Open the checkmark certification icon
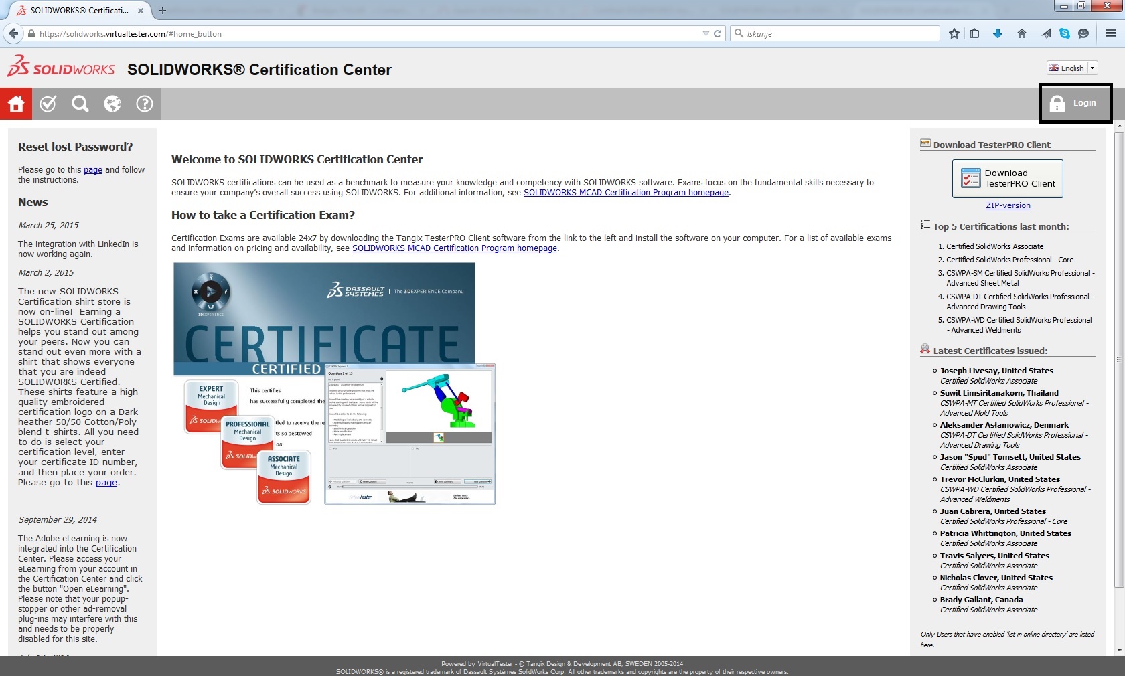The image size is (1125, 676). click(48, 104)
